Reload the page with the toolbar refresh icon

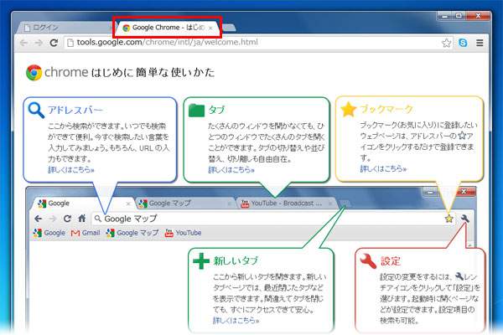(54, 43)
